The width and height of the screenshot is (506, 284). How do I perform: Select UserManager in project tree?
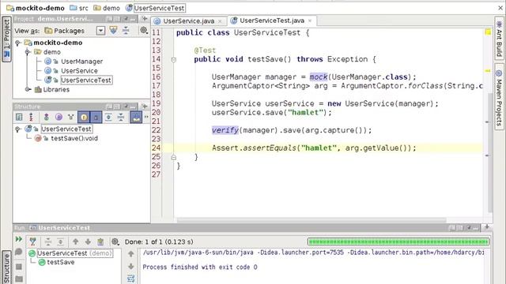point(81,62)
